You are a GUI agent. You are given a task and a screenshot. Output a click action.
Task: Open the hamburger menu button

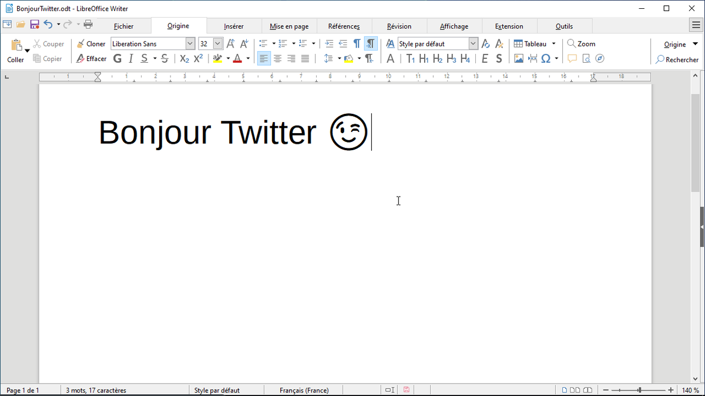696,25
